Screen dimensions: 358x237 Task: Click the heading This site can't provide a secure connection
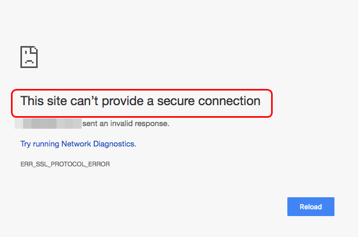click(x=140, y=101)
